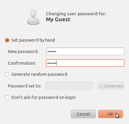Click the gears icon on Generate button

coord(101,86)
